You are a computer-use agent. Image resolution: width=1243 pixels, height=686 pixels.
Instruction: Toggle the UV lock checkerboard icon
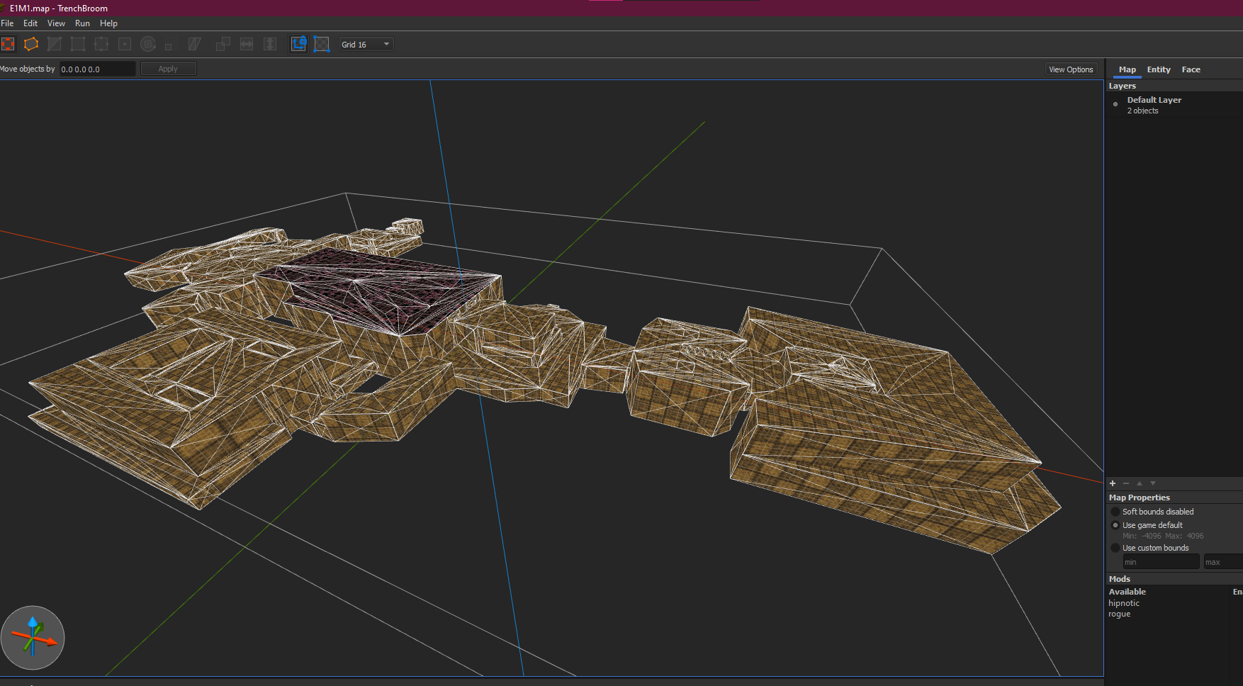pos(322,44)
